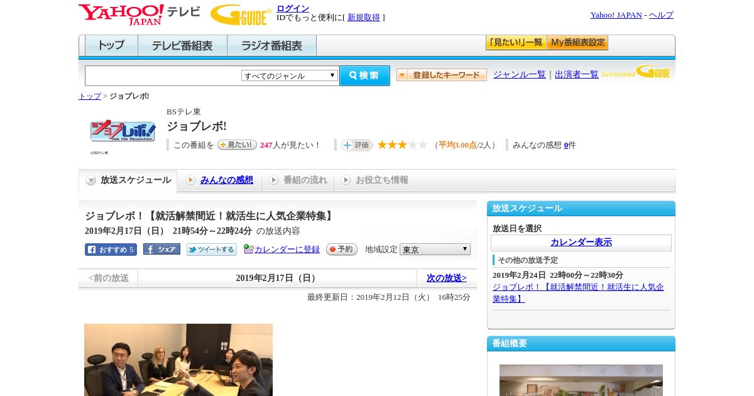Open the ヘルプ link
Viewport: 754px width, 396px height.
pyautogui.click(x=661, y=15)
